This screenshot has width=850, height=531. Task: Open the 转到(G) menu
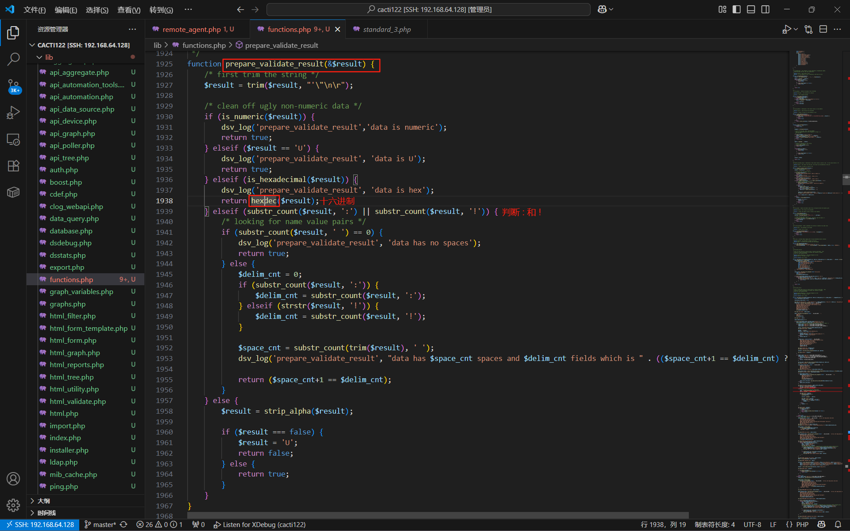coord(161,10)
